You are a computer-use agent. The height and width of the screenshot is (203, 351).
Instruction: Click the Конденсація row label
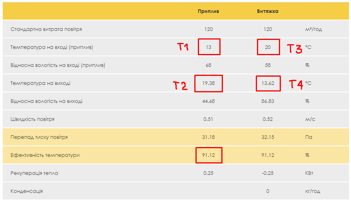(x=27, y=191)
